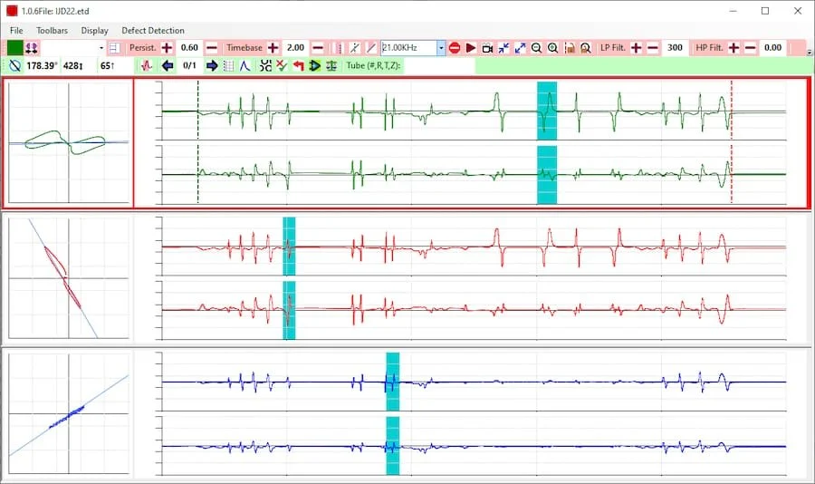Decrease HP Filt. with the minus button
The width and height of the screenshot is (815, 484).
[750, 48]
